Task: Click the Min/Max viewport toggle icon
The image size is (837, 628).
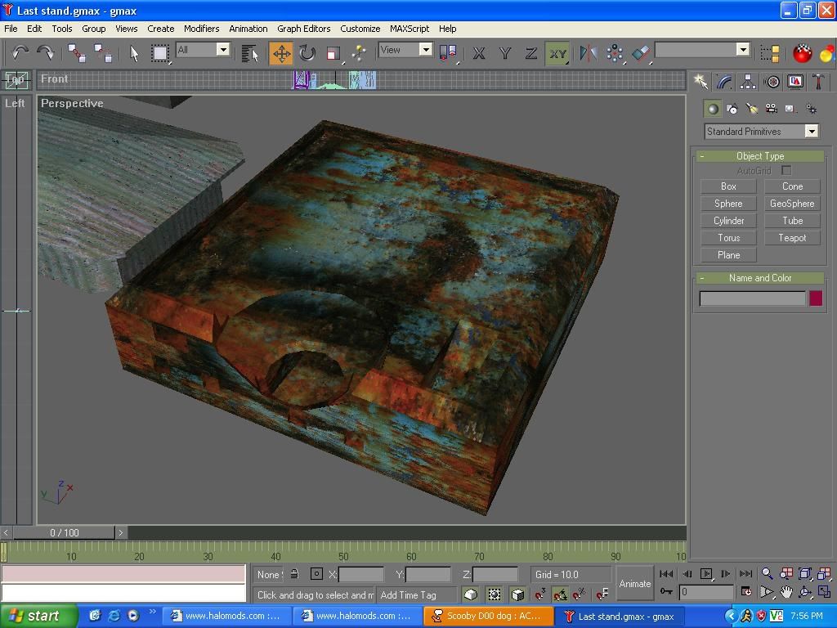Action: point(824,592)
